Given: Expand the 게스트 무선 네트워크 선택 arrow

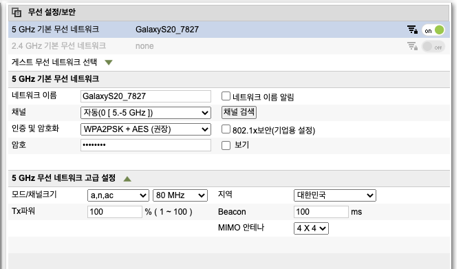Looking at the screenshot, I should [x=109, y=63].
